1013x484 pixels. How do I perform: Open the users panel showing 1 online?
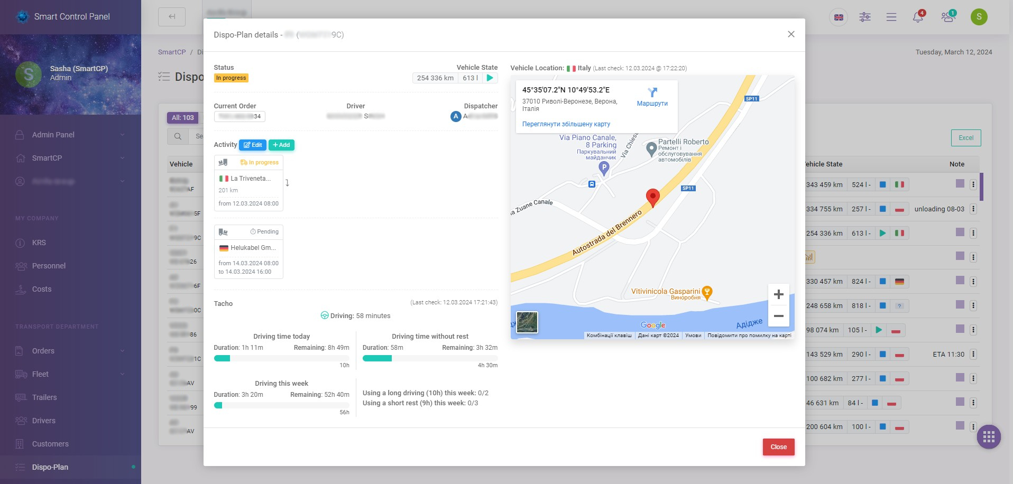point(948,17)
